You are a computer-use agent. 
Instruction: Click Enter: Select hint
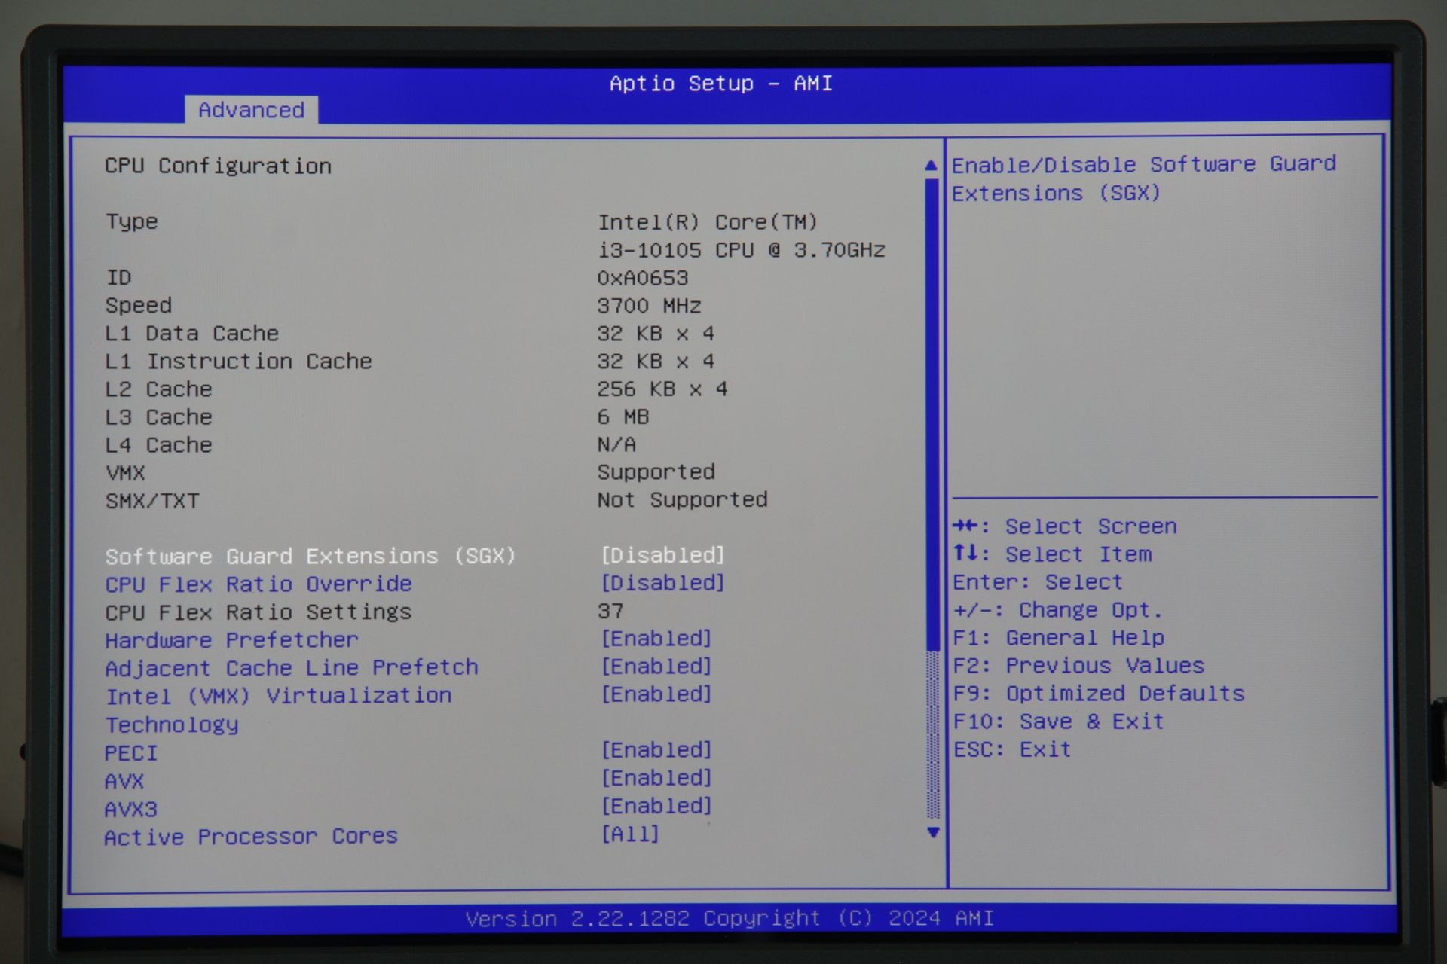coord(1038,582)
